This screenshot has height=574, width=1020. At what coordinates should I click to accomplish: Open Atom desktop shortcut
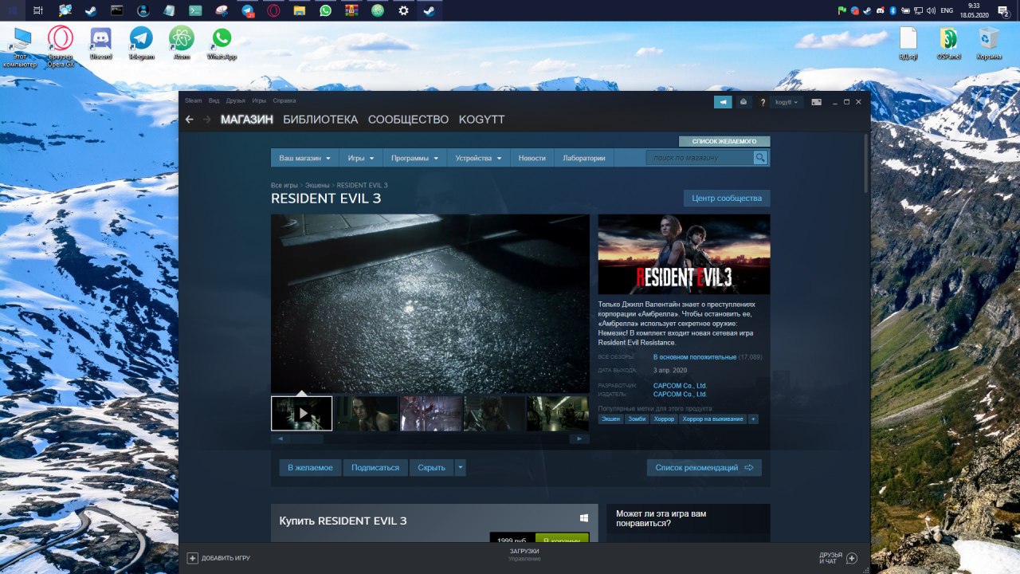(x=182, y=43)
